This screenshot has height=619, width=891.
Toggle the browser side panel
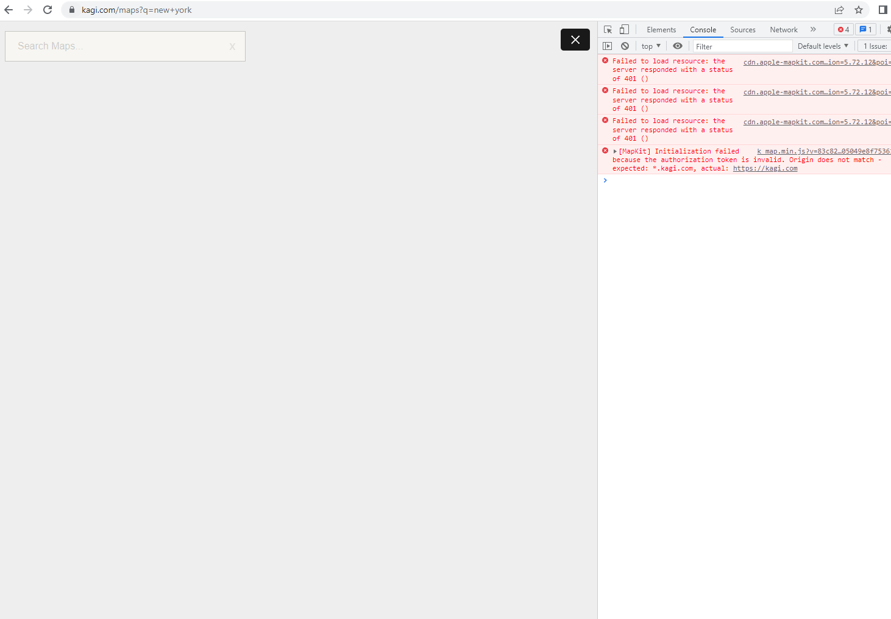point(882,10)
